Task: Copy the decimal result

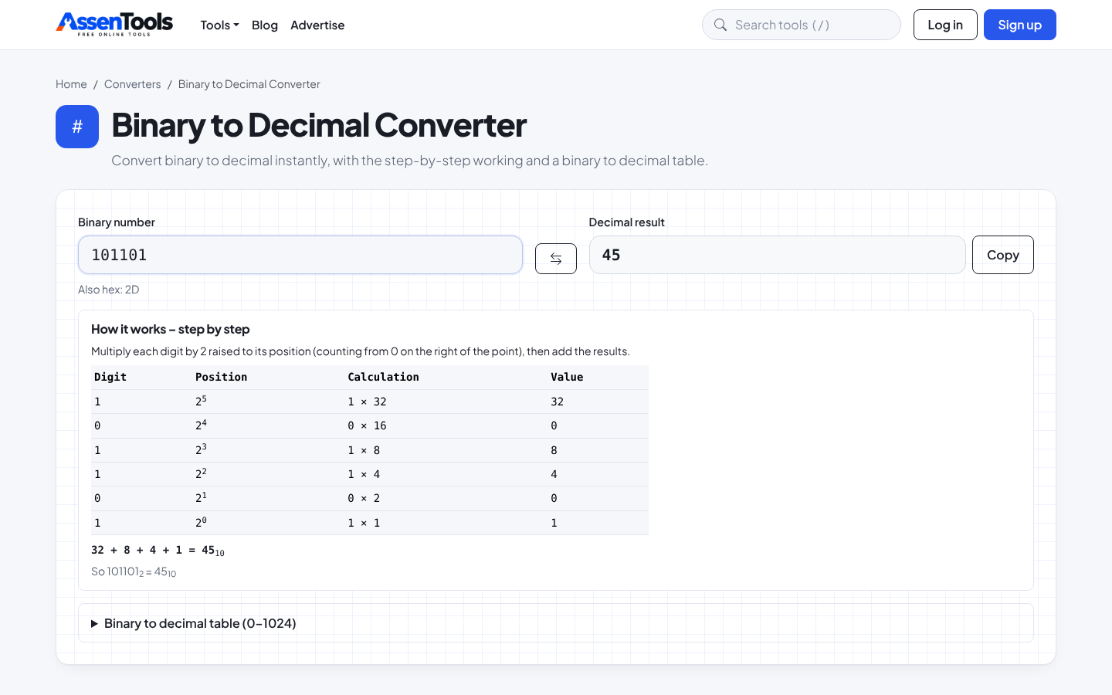Action: (x=1003, y=255)
